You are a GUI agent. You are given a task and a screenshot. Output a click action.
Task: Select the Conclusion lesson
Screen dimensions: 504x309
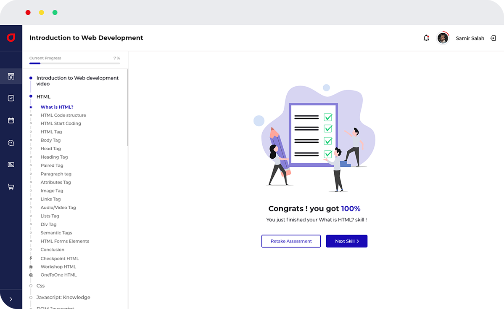pos(52,249)
